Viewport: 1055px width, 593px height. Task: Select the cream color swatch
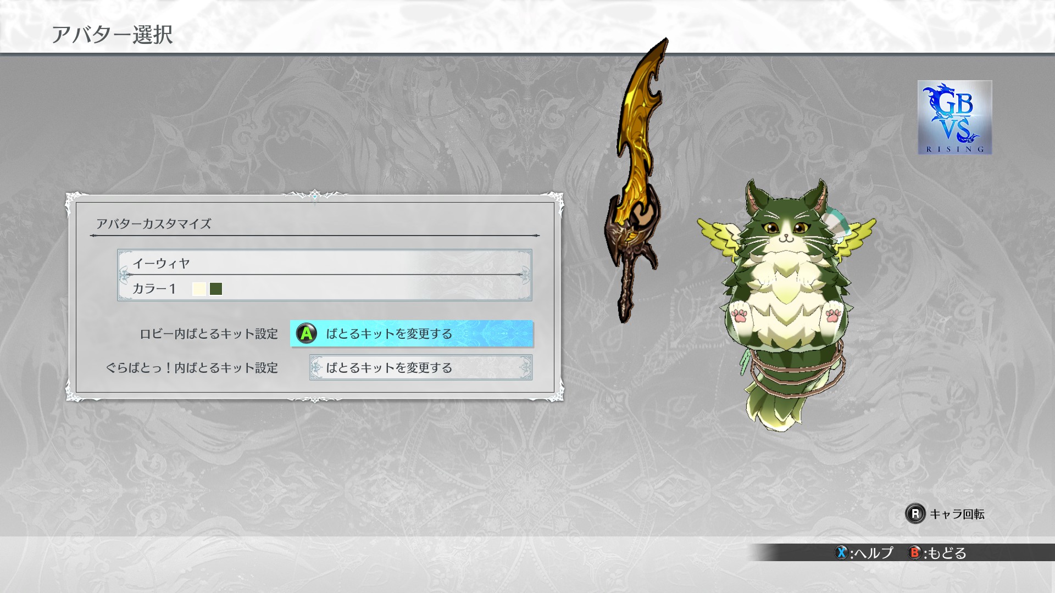coord(199,289)
